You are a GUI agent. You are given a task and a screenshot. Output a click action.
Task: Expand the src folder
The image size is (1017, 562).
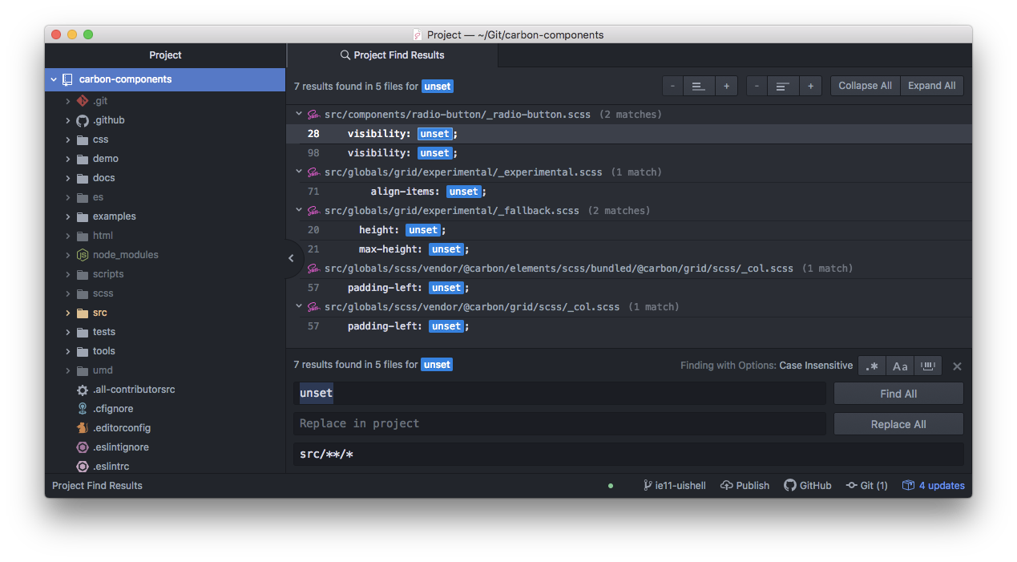pyautogui.click(x=68, y=313)
